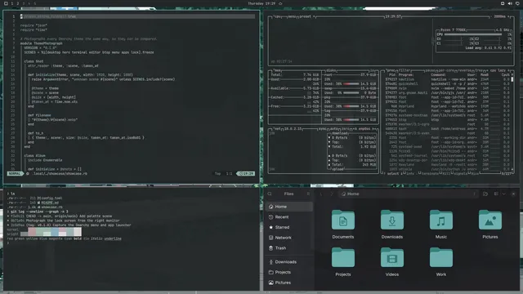The height and width of the screenshot is (294, 523).
Task: Click 'module ThemePhotograph' line in editor
Action: point(42,43)
